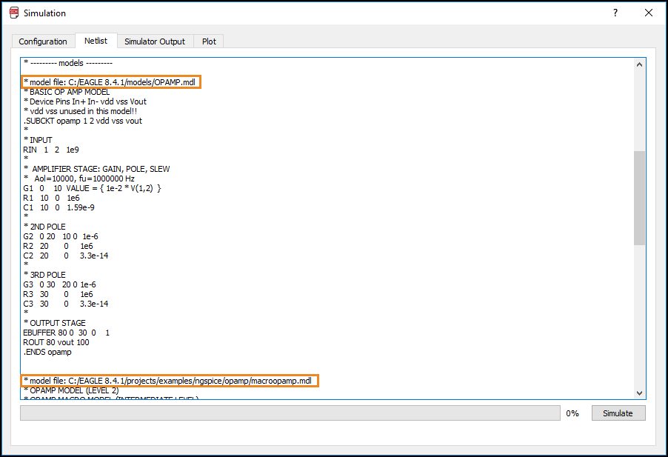
Task: Click the '* OPAMP MODEL (LEVEL 2)' line
Action: [x=71, y=390]
